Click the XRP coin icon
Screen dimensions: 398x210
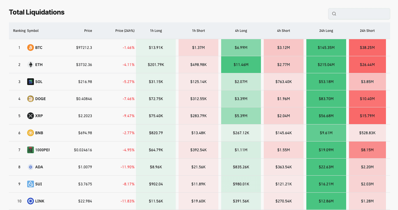point(30,116)
